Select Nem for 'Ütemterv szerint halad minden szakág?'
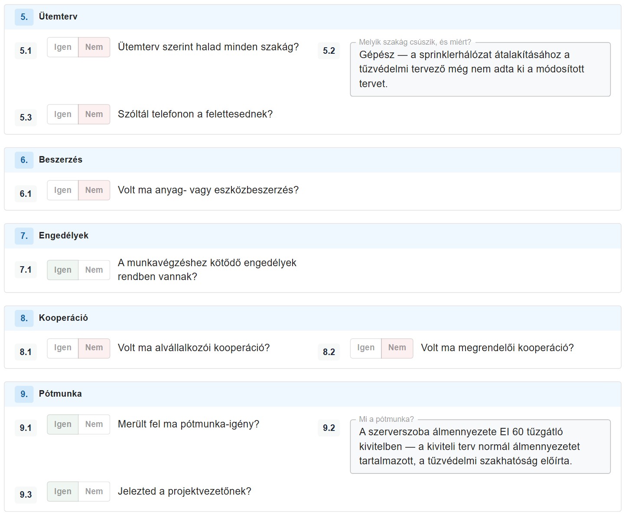The height and width of the screenshot is (515, 625). tap(94, 47)
